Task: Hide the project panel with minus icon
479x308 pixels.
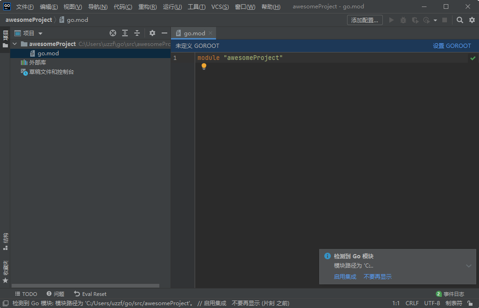Action: click(164, 33)
